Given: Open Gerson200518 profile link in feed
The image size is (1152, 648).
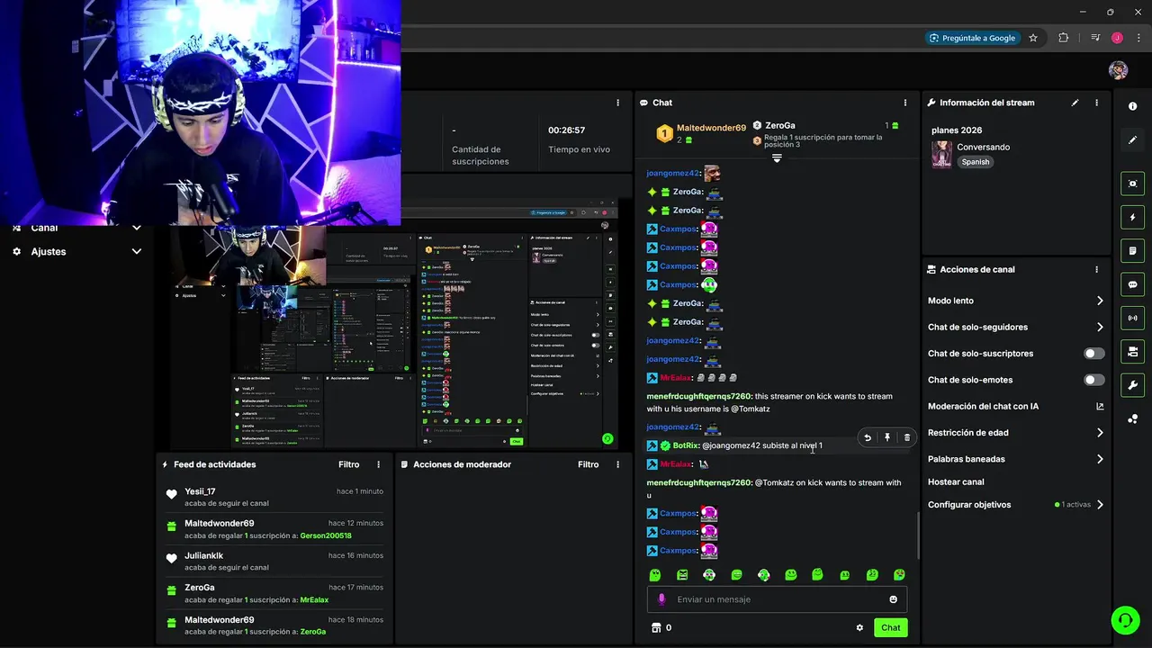Looking at the screenshot, I should coord(326,535).
